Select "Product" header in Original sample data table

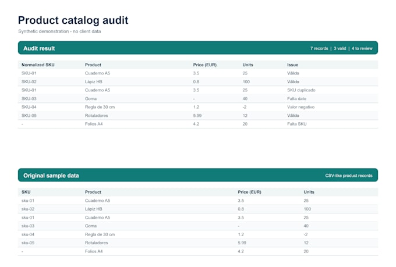[x=93, y=192]
